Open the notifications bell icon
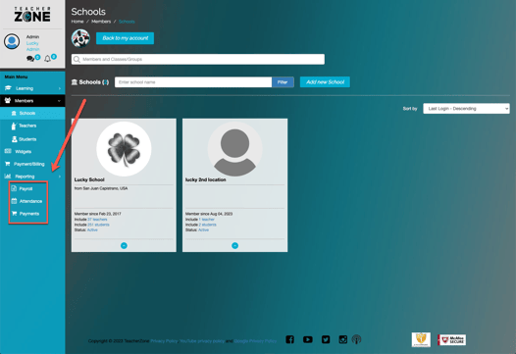The height and width of the screenshot is (354, 516). point(47,59)
